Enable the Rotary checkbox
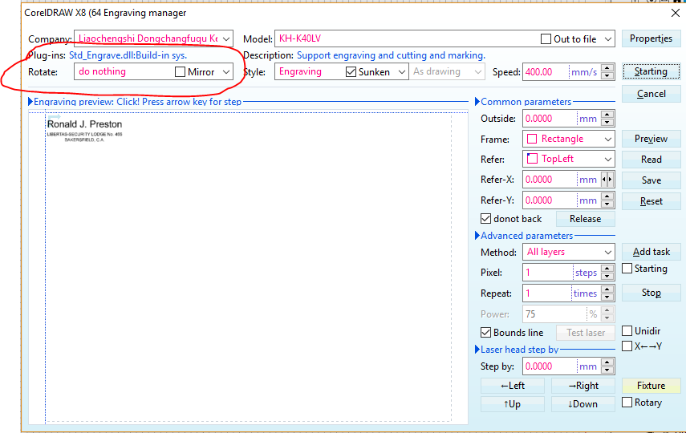This screenshot has width=686, height=433. (x=627, y=403)
